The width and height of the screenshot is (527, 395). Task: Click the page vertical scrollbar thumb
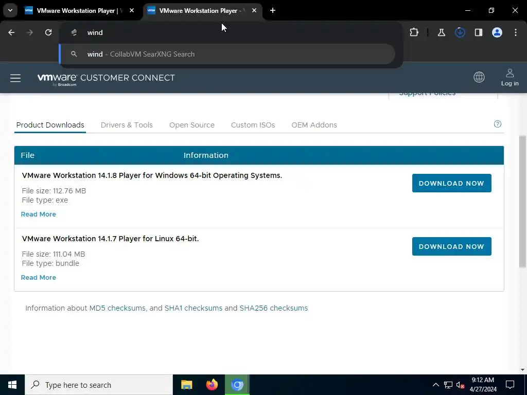pyautogui.click(x=522, y=202)
